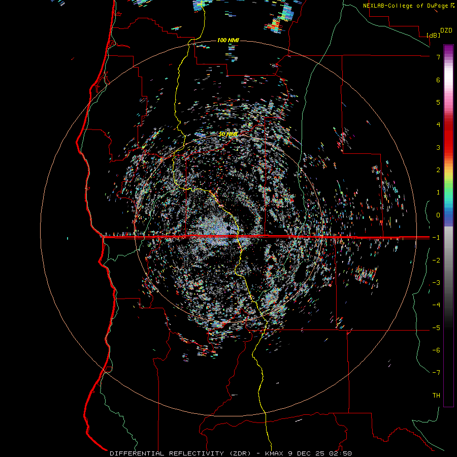The width and height of the screenshot is (457, 457).
Task: Click the -7 value on color scale
Action: tap(436, 373)
